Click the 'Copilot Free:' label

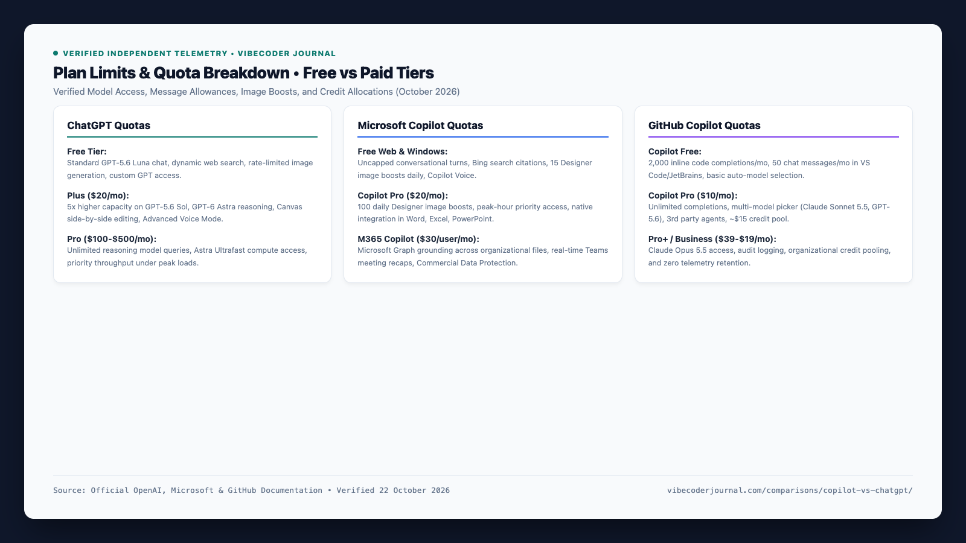coord(675,151)
